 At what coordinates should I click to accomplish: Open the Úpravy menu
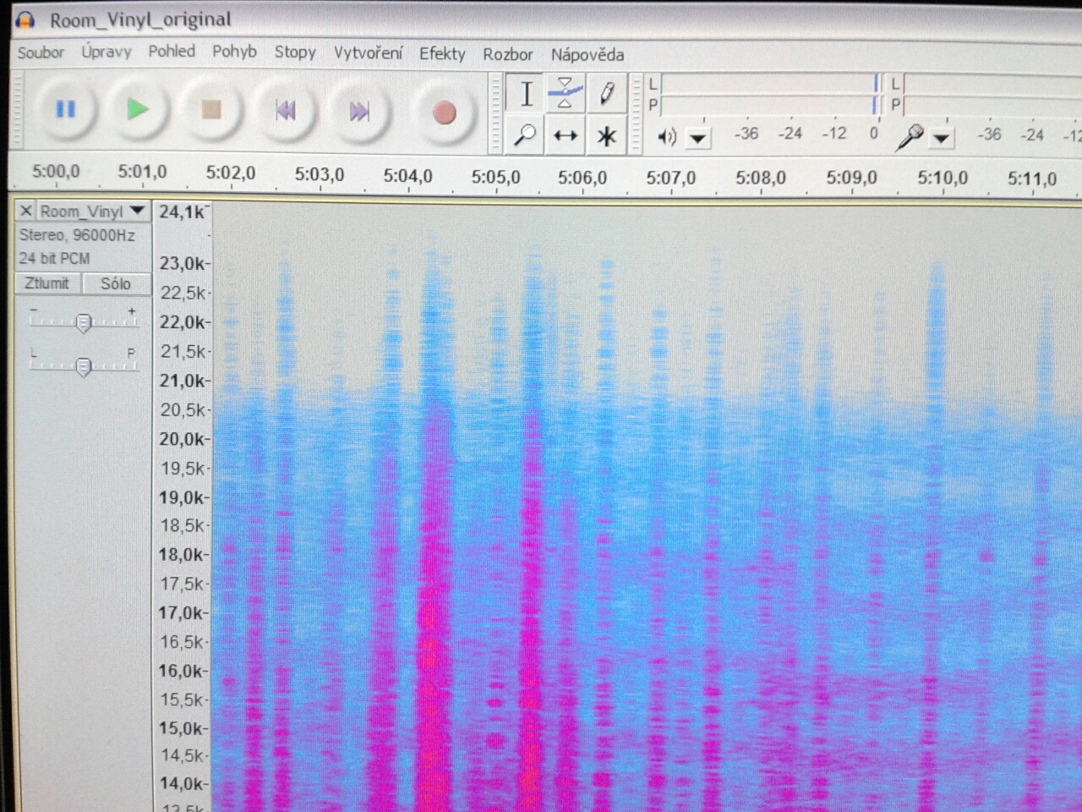point(107,52)
